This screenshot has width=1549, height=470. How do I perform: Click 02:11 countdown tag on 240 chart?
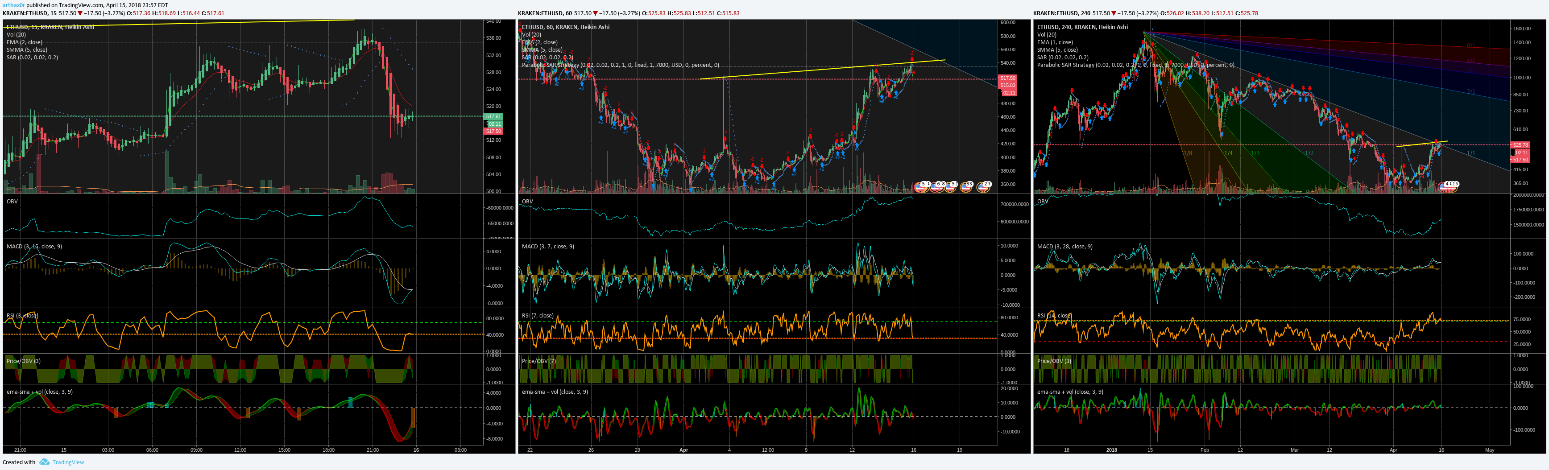[x=1521, y=153]
